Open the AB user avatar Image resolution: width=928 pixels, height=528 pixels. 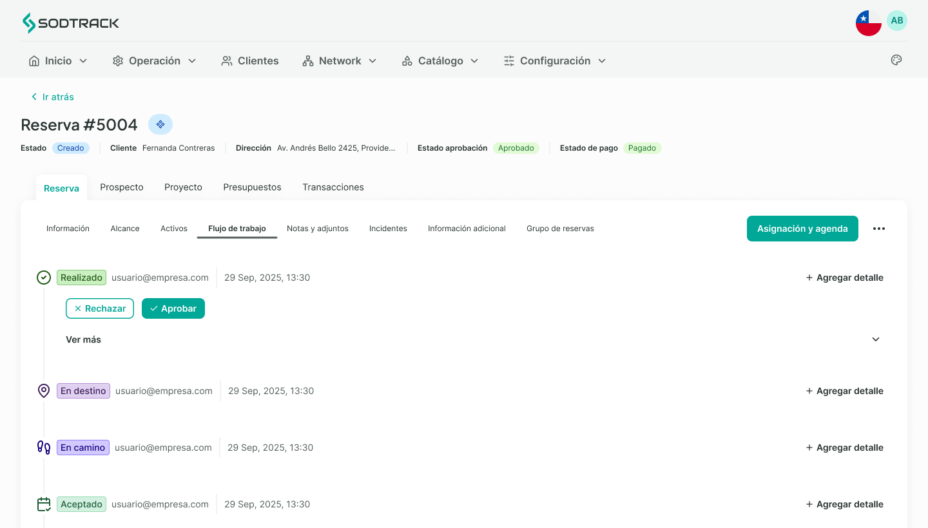pos(897,20)
